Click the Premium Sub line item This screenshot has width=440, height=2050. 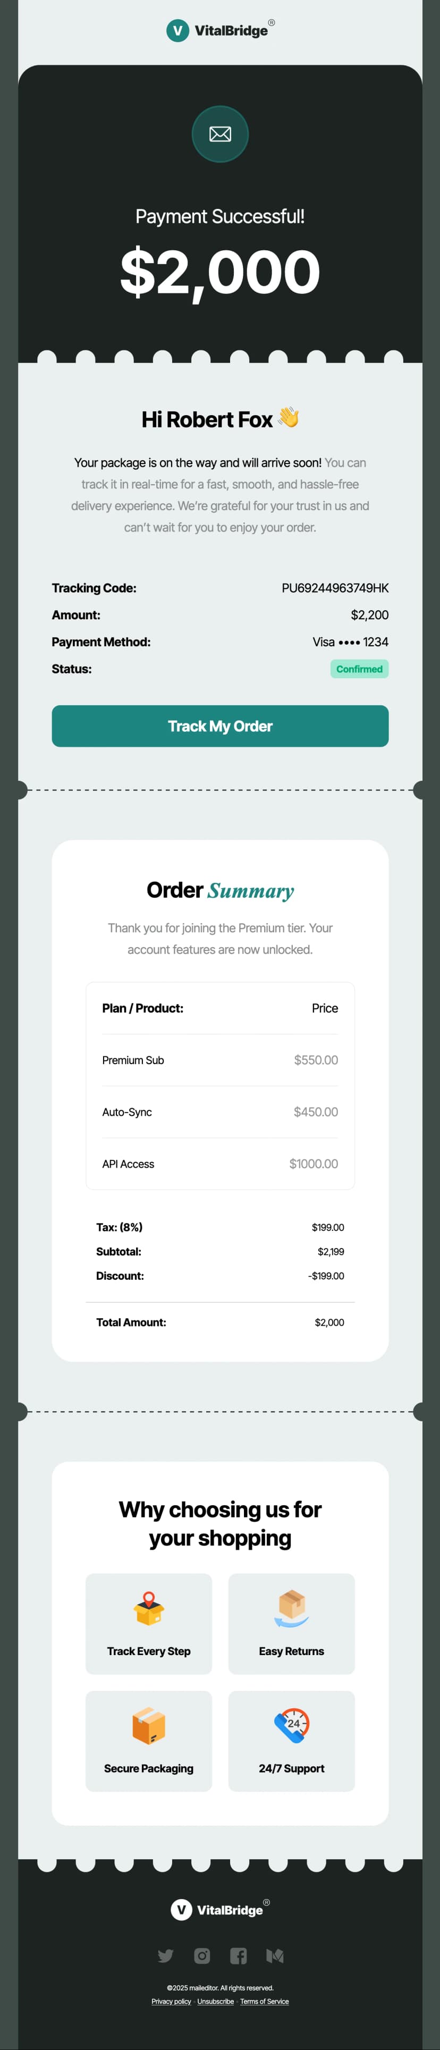(x=133, y=1060)
